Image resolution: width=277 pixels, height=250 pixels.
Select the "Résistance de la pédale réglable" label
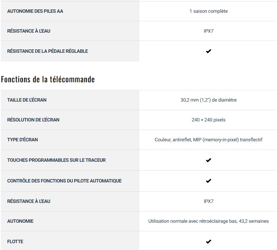[x=48, y=51]
